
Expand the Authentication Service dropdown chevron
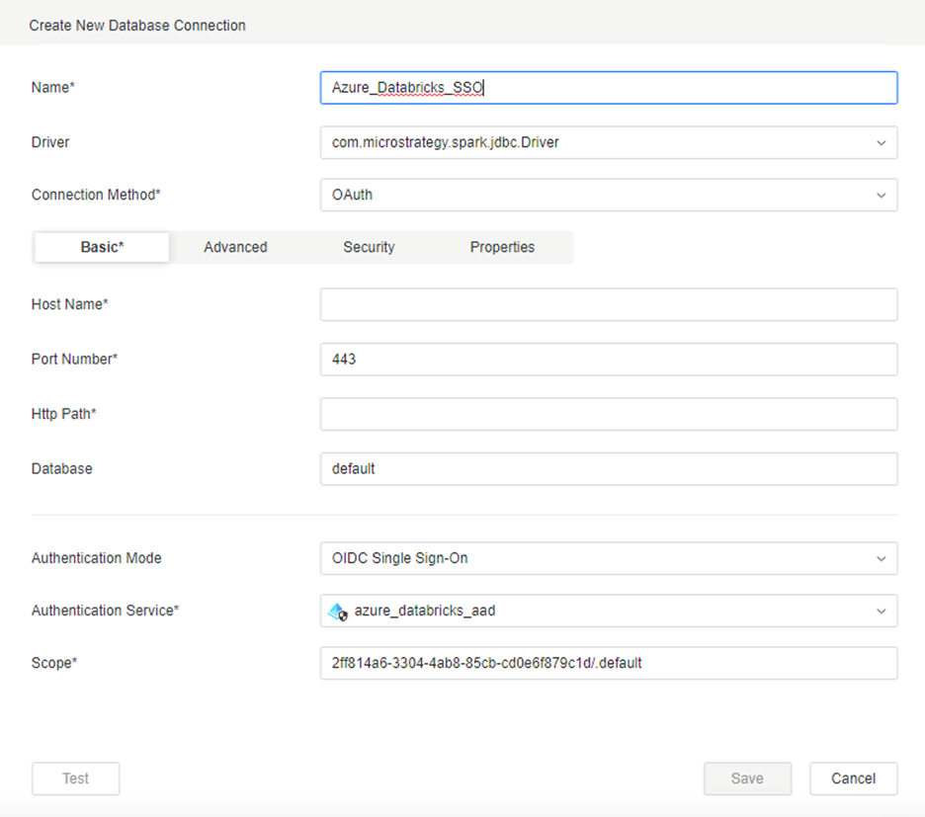coord(881,612)
